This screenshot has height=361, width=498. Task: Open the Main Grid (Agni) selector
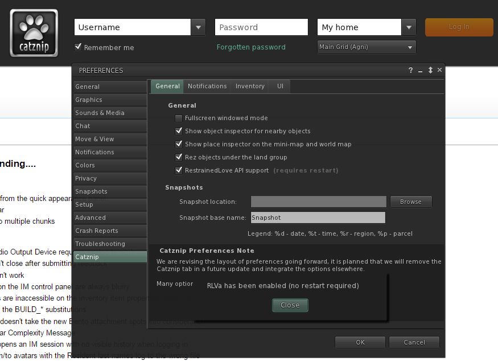click(366, 47)
